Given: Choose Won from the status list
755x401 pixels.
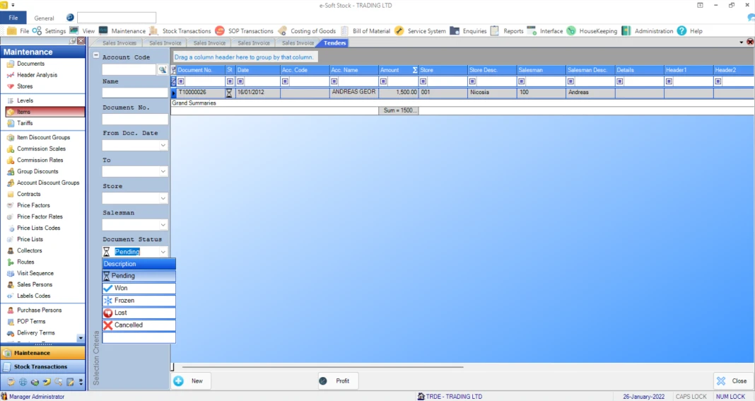Looking at the screenshot, I should pyautogui.click(x=139, y=289).
